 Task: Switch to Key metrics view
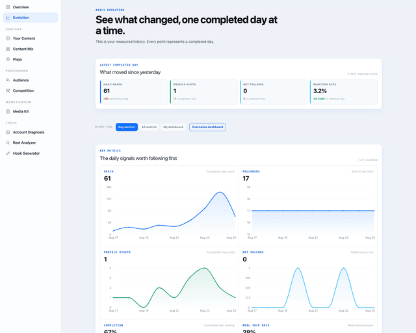[127, 127]
